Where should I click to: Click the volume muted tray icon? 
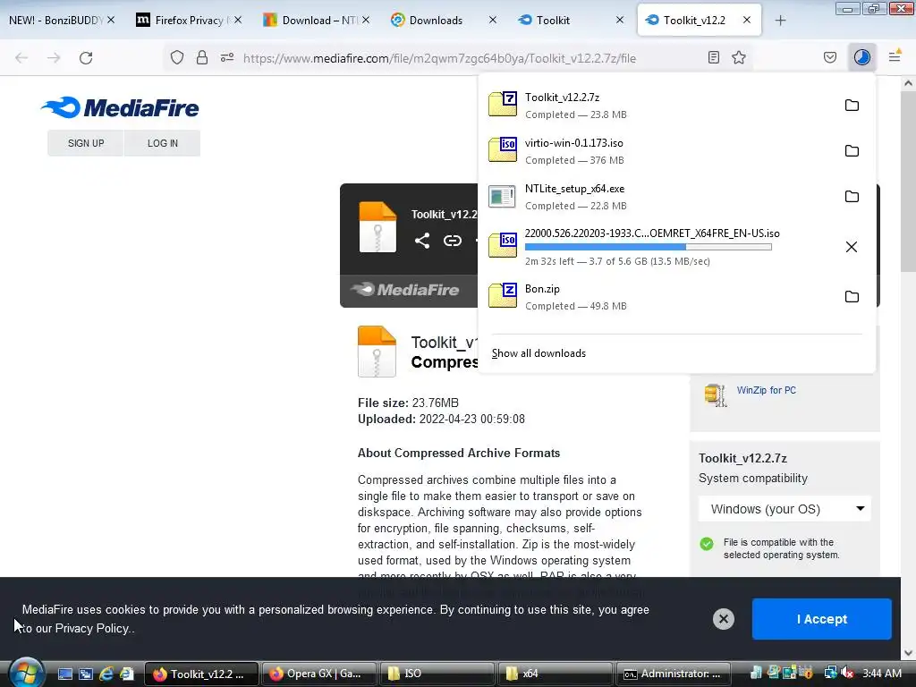pos(848,673)
